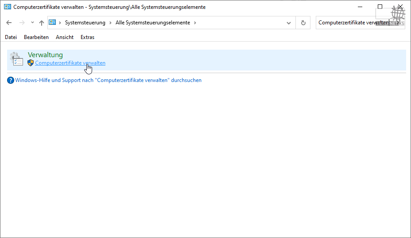Click the Verwaltung gear icon
Image resolution: width=411 pixels, height=238 pixels.
pyautogui.click(x=16, y=59)
